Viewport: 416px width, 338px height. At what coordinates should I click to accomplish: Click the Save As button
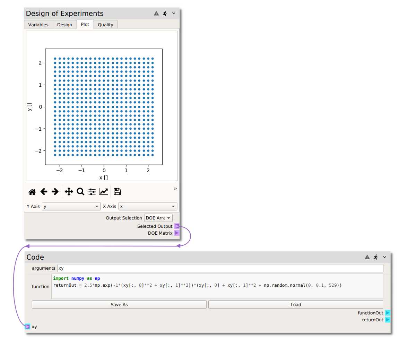(119, 305)
